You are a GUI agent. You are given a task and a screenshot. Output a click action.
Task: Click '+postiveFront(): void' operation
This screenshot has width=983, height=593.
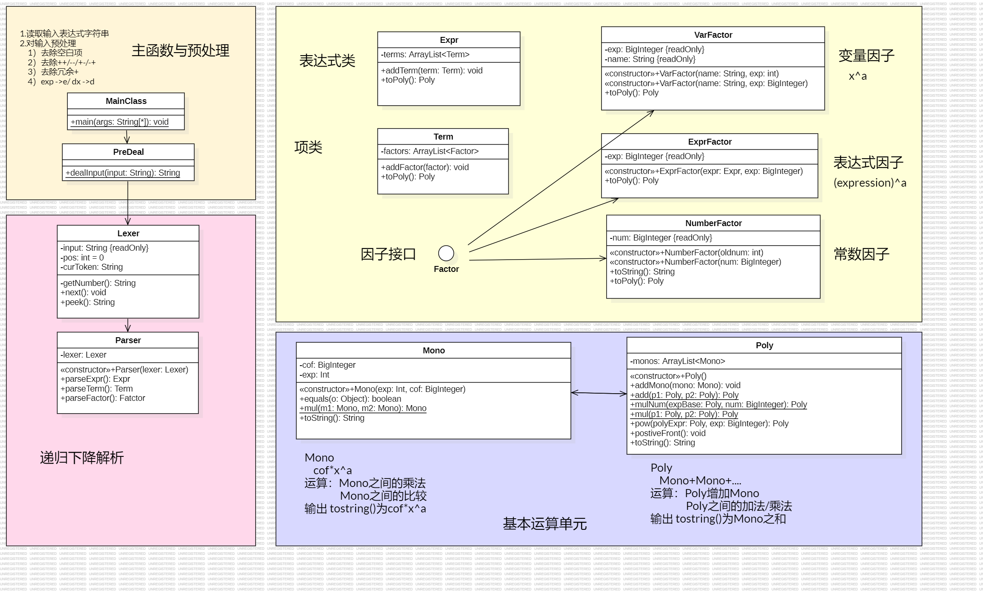668,433
